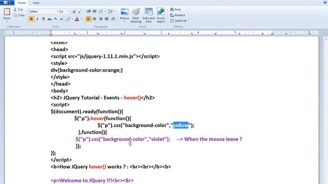Open the text color dropdown arrow
The height and width of the screenshot is (184, 328).
[x=81, y=19]
